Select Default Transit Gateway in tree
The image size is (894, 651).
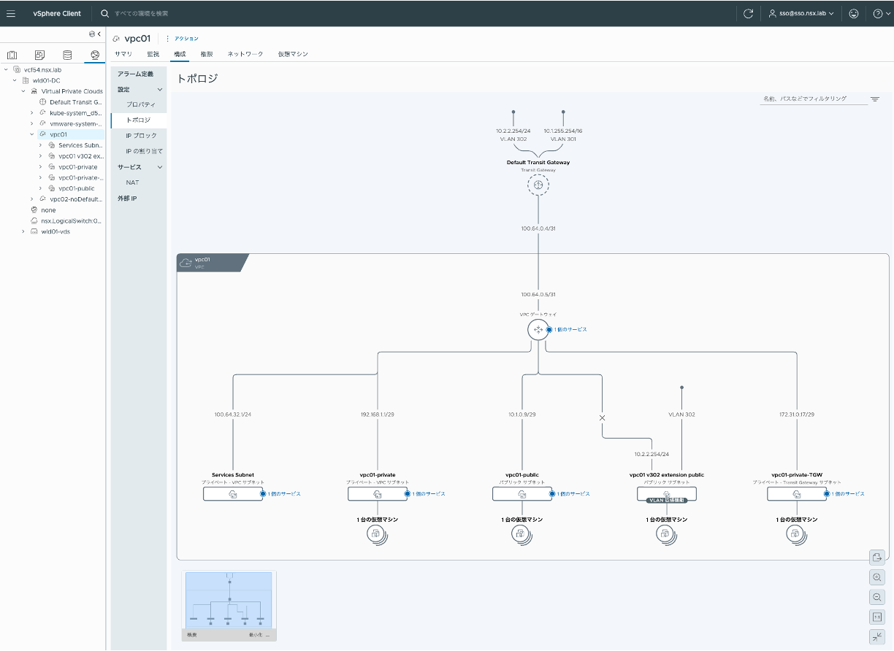(76, 102)
